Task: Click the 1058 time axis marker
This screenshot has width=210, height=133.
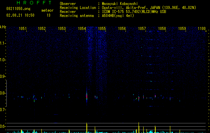Action: point(162,29)
